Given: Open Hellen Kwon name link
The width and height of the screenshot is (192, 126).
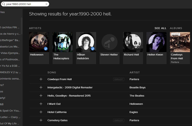Looking at the screenshot, I should pos(155,55).
